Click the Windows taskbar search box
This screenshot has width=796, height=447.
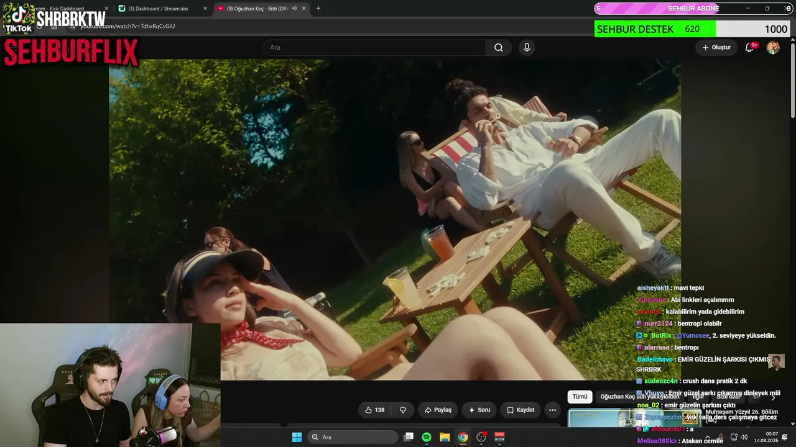pyautogui.click(x=353, y=437)
